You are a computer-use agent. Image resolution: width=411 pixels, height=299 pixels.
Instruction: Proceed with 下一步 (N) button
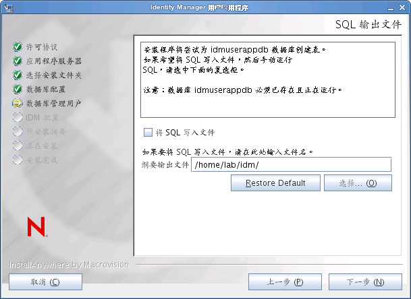365,281
